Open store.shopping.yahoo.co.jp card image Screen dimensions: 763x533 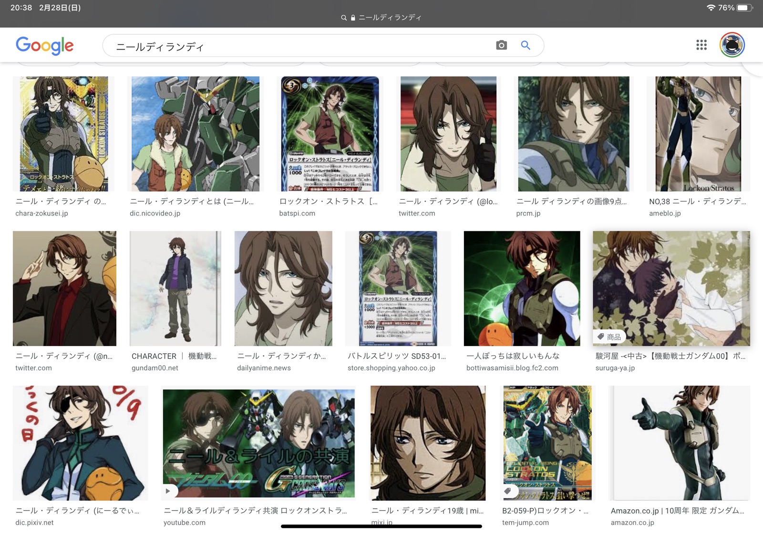pyautogui.click(x=398, y=288)
